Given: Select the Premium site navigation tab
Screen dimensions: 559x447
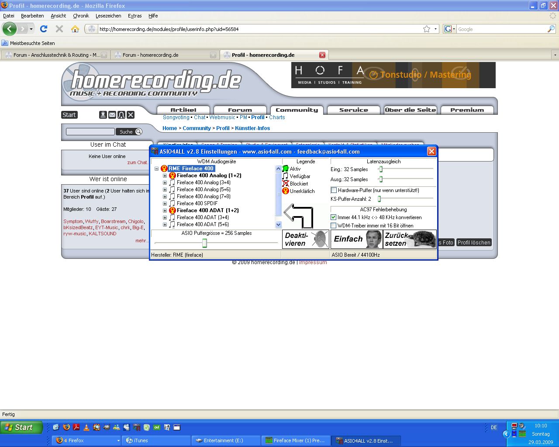Looking at the screenshot, I should pos(467,110).
